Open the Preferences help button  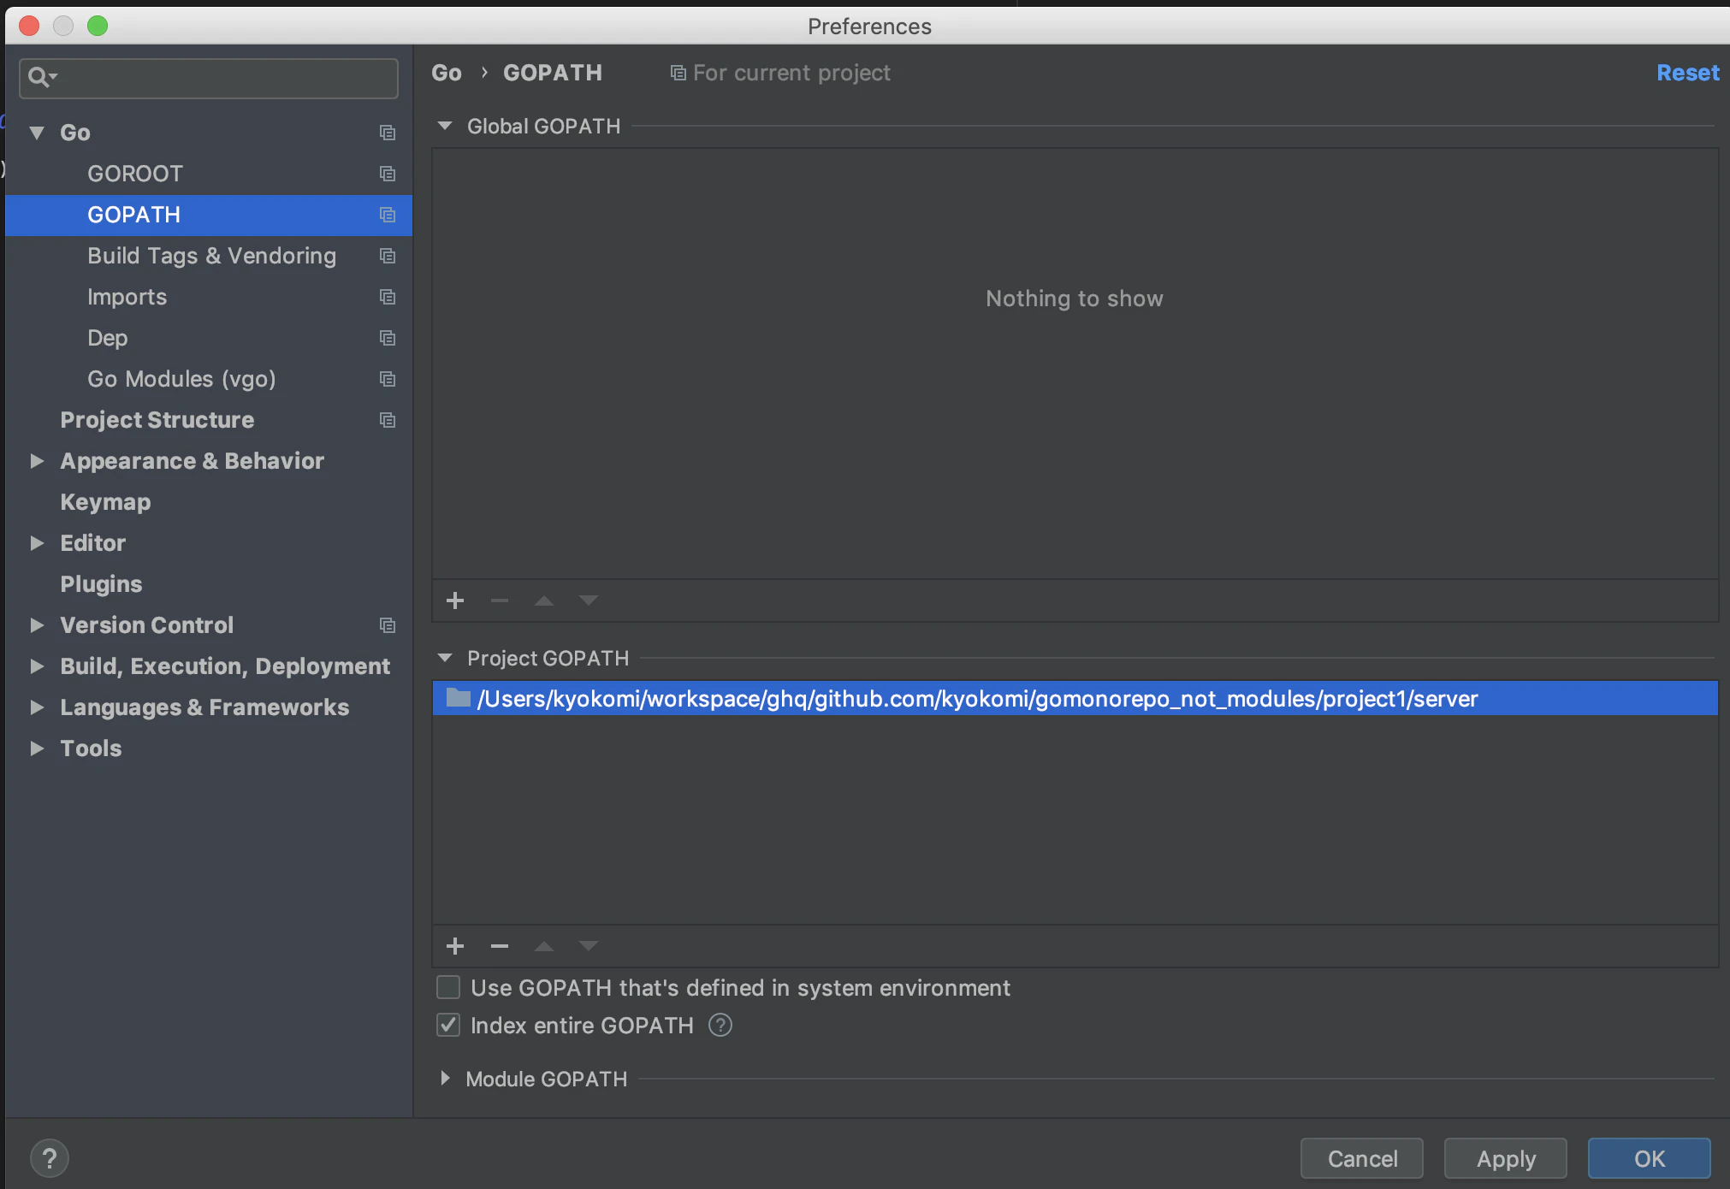[x=50, y=1158]
